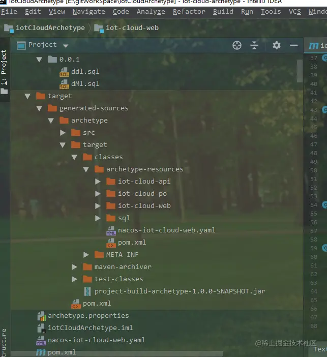
Task: Click the nacos-iot-cloud-web.yaml YML icon under archetype-resources
Action: pos(111,230)
